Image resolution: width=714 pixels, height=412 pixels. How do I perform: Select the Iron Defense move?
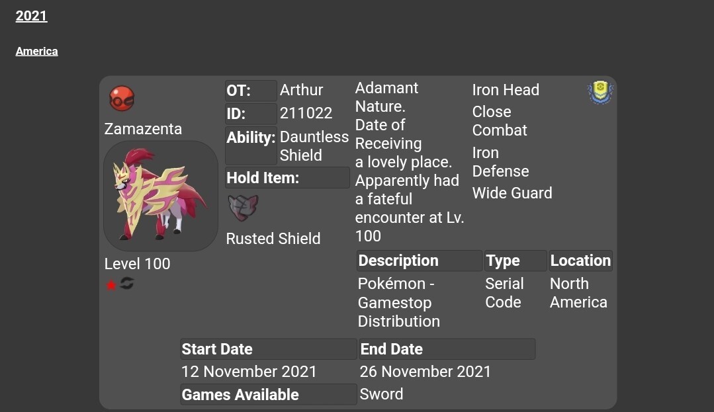pos(500,161)
